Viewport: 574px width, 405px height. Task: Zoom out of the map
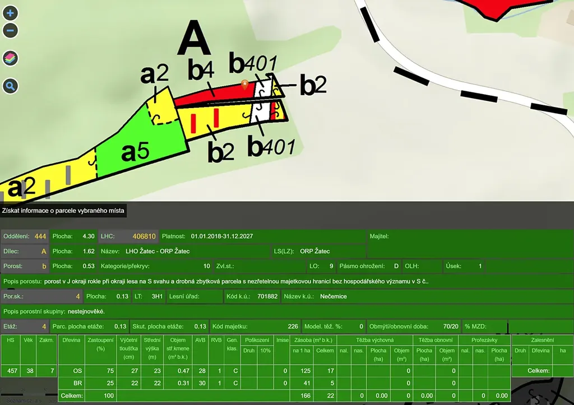coord(10,30)
